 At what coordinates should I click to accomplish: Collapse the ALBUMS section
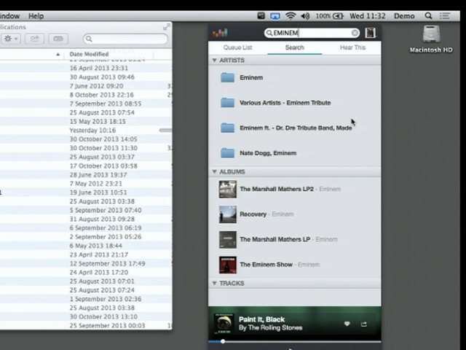coord(214,172)
